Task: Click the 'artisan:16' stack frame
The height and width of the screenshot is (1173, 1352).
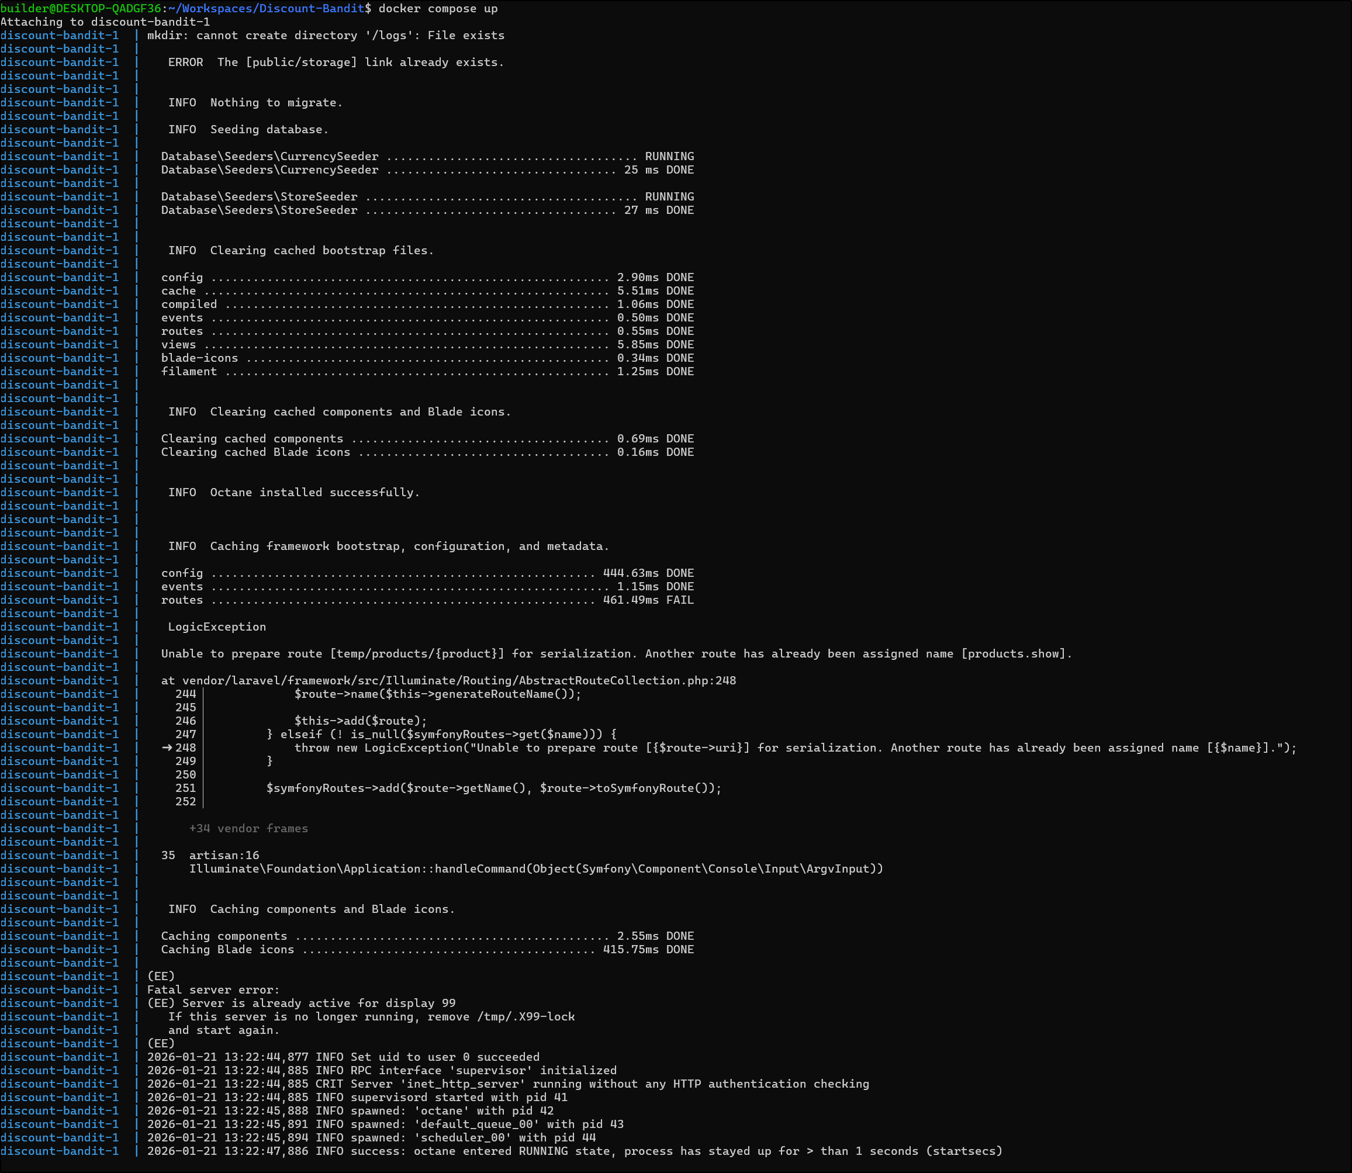Action: (224, 855)
